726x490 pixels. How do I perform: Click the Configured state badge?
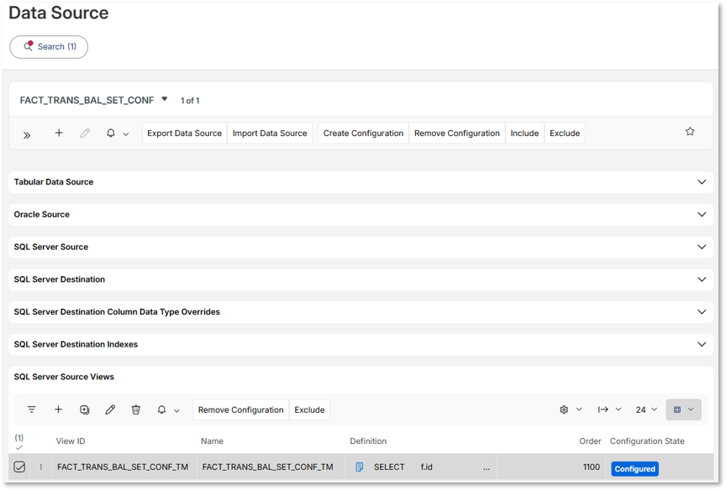click(x=634, y=469)
